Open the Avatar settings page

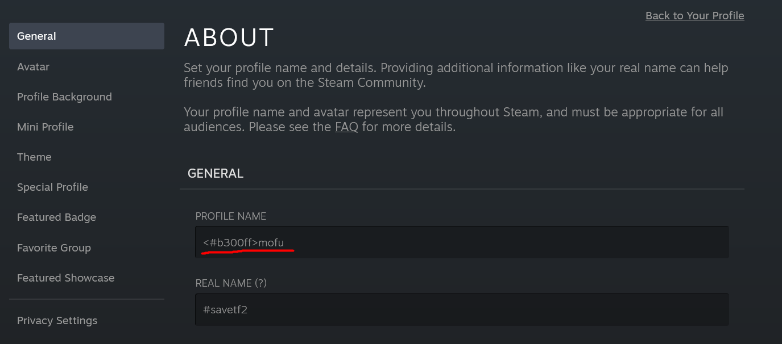pos(33,67)
